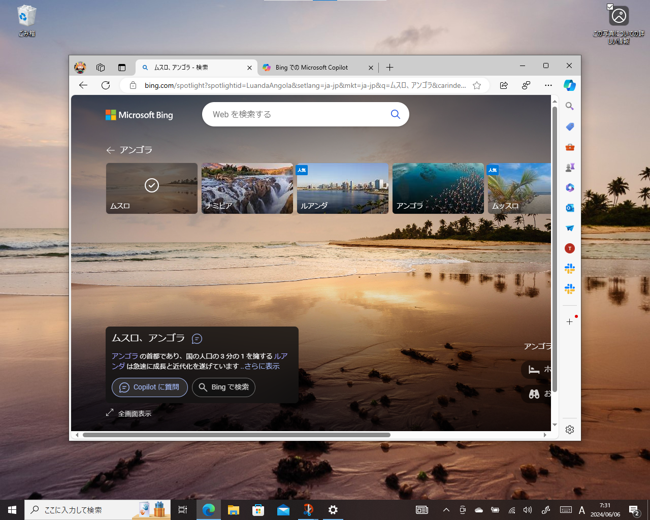Open the search icon in Edge sidebar
The image size is (650, 520).
[x=569, y=106]
